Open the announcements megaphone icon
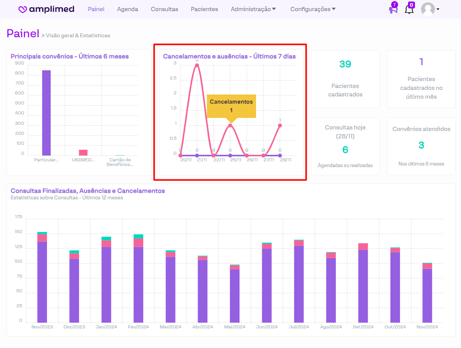This screenshot has height=348, width=461. [x=393, y=9]
